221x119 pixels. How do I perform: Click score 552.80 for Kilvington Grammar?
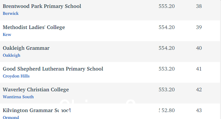[167, 110]
